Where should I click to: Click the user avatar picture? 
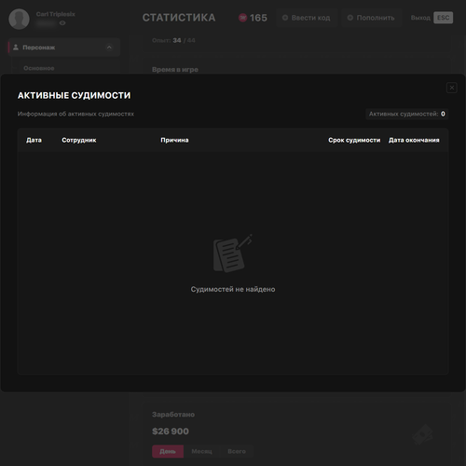coord(19,19)
